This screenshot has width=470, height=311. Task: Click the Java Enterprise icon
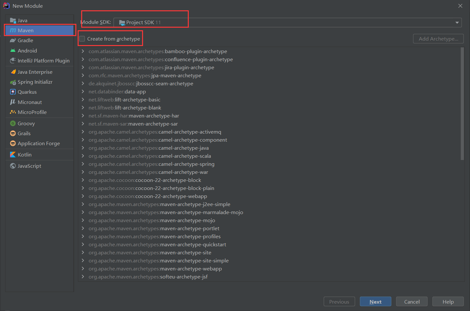[x=13, y=72]
